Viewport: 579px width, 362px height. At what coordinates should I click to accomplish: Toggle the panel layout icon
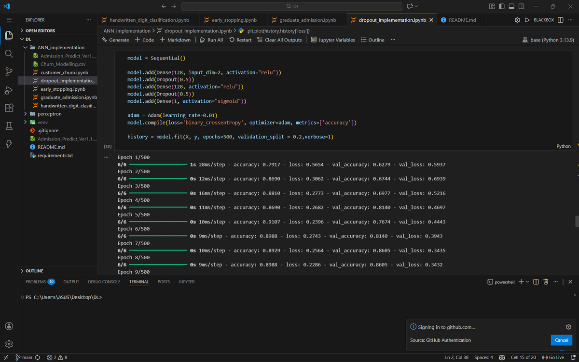click(x=511, y=6)
